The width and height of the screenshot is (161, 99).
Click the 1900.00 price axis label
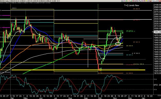[x=157, y=52]
